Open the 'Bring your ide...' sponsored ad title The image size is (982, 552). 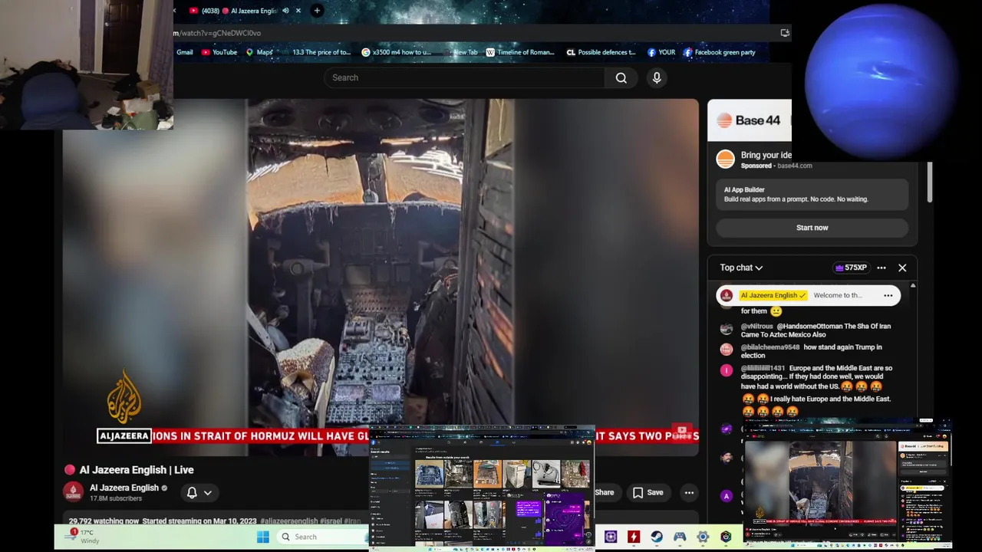[766, 155]
